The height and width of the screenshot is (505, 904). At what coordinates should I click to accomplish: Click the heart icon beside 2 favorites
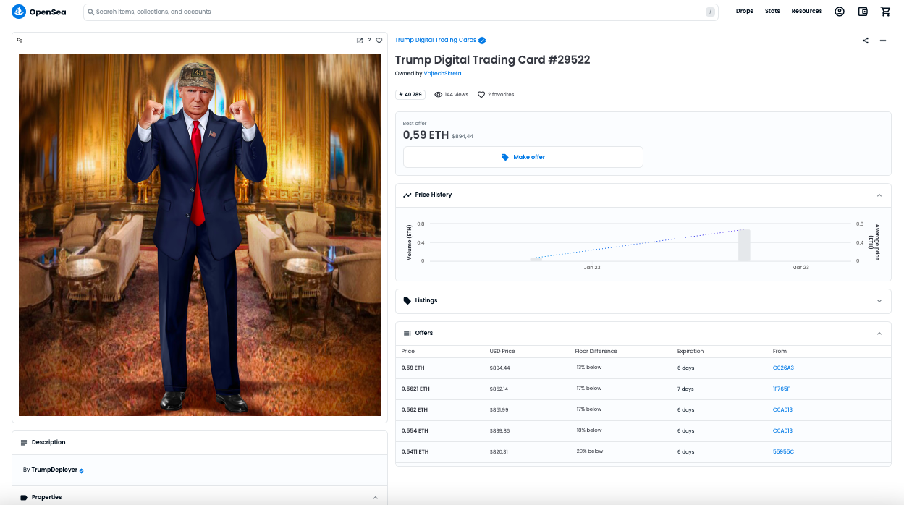pyautogui.click(x=481, y=95)
